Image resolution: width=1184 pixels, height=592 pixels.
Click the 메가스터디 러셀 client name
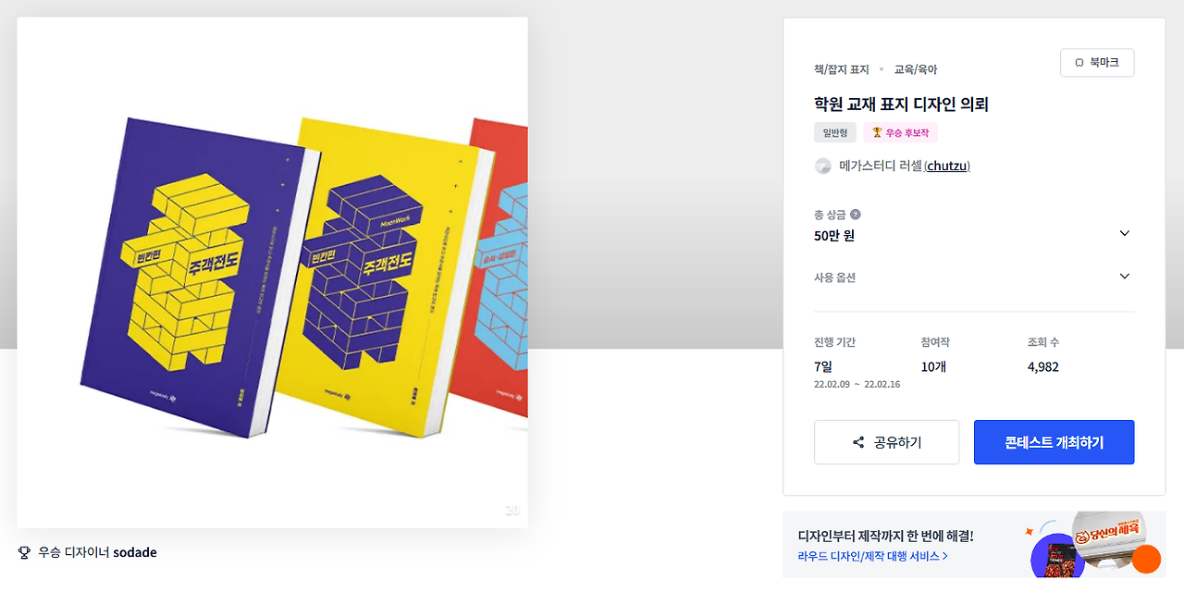pos(881,166)
